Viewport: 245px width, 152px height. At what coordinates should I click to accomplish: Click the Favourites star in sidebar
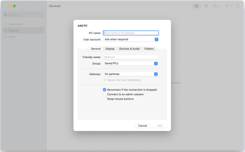[x=6, y=24]
